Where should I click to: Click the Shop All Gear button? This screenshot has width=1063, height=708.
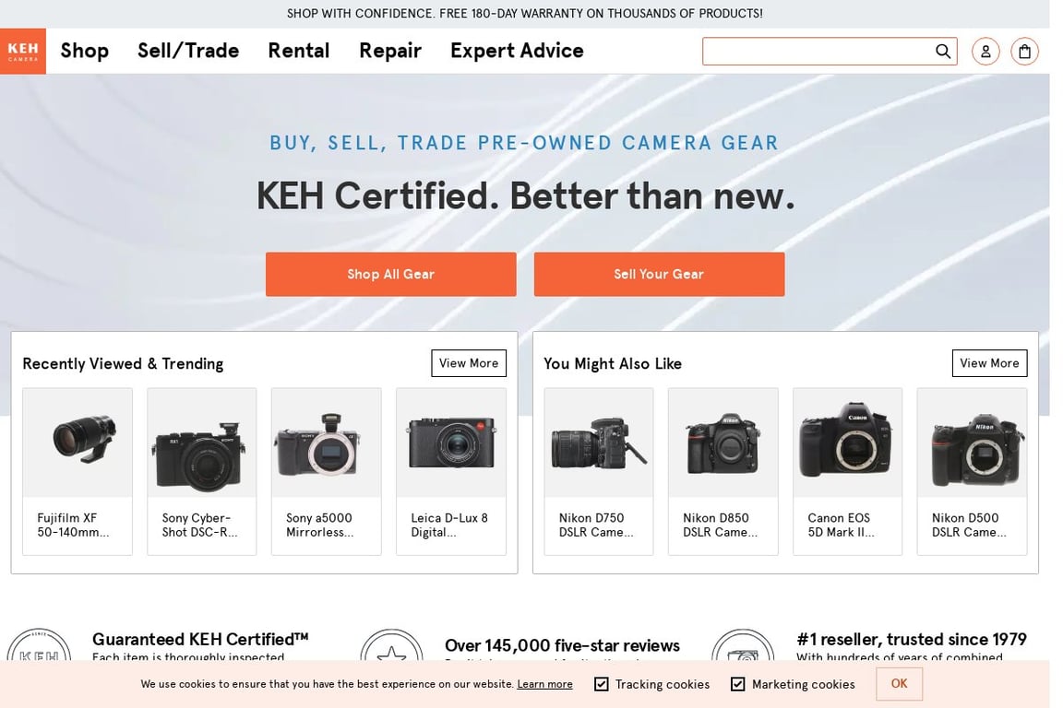[x=390, y=274]
